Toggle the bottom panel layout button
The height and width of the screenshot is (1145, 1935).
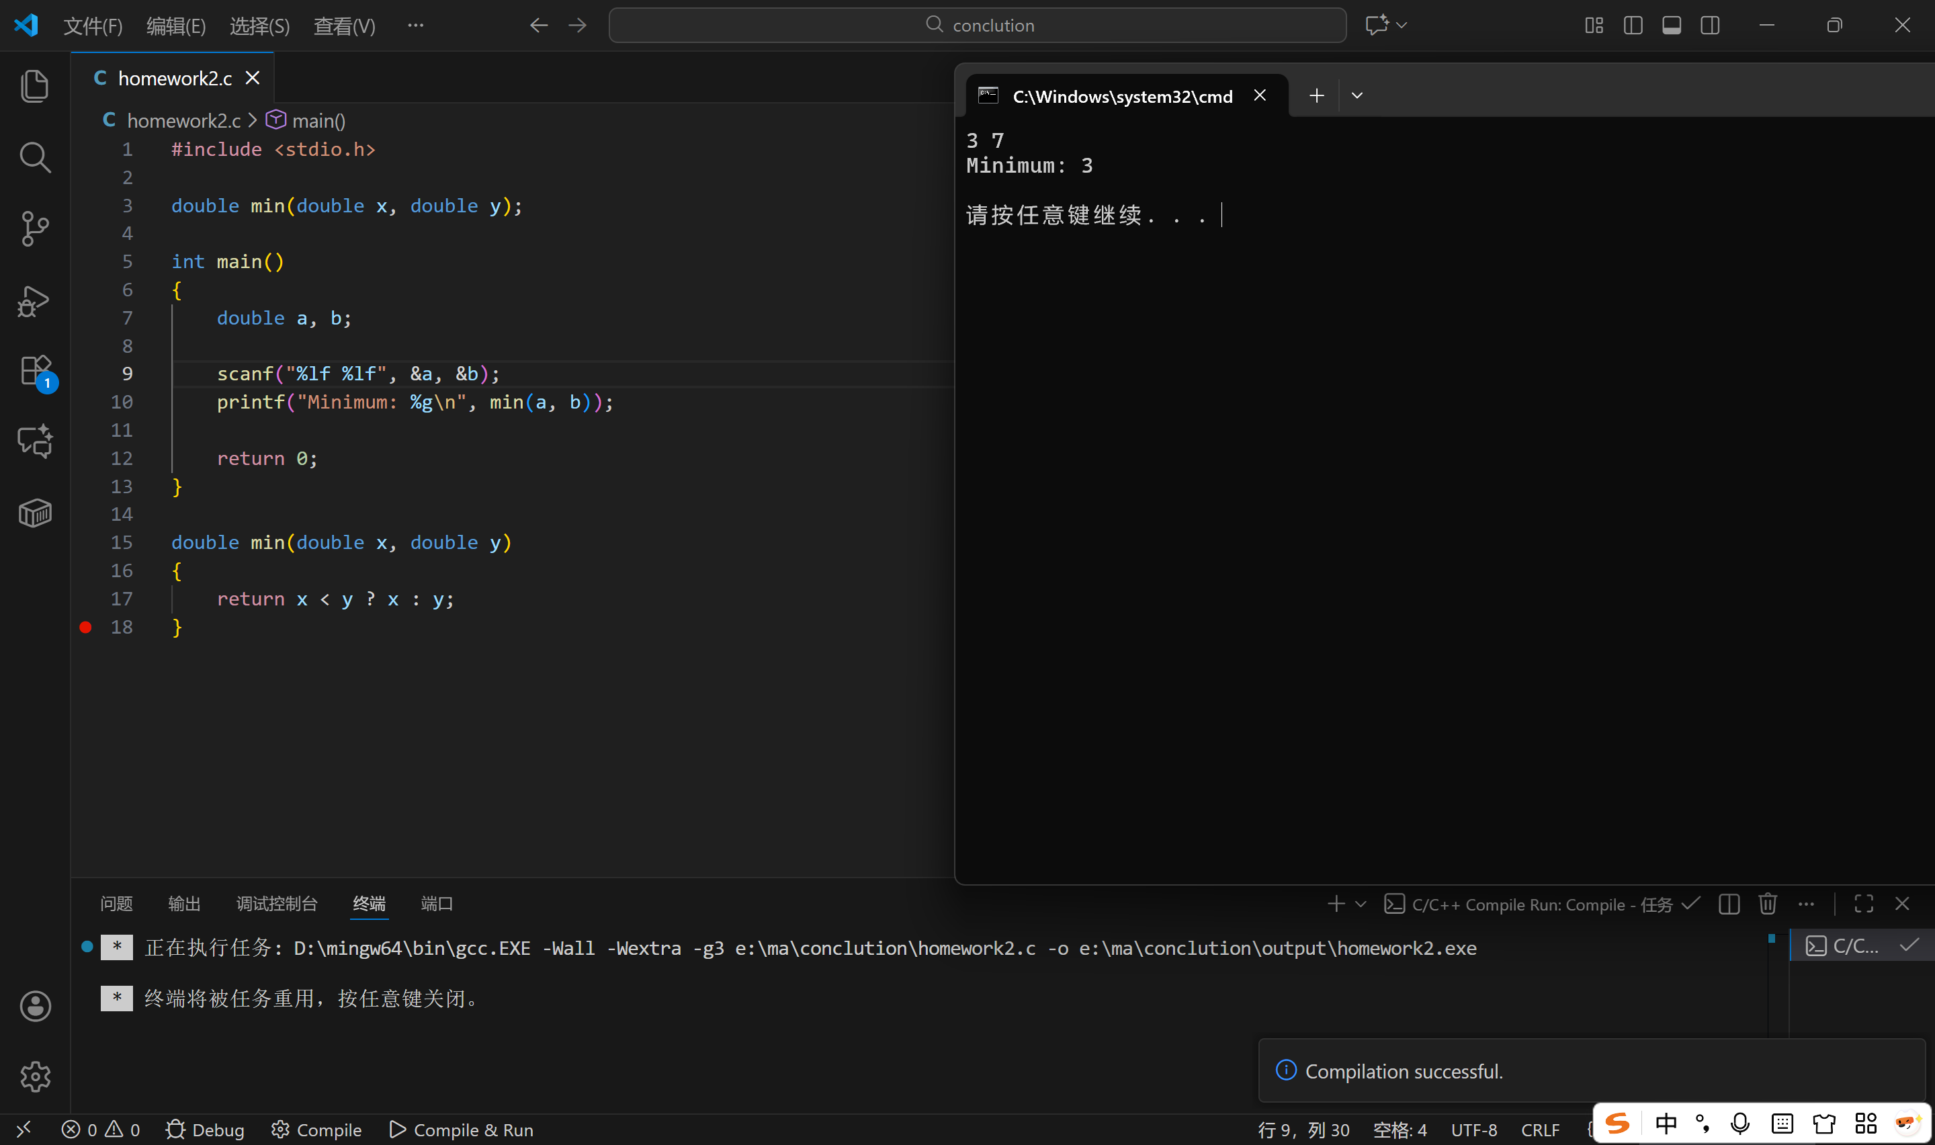1671,26
